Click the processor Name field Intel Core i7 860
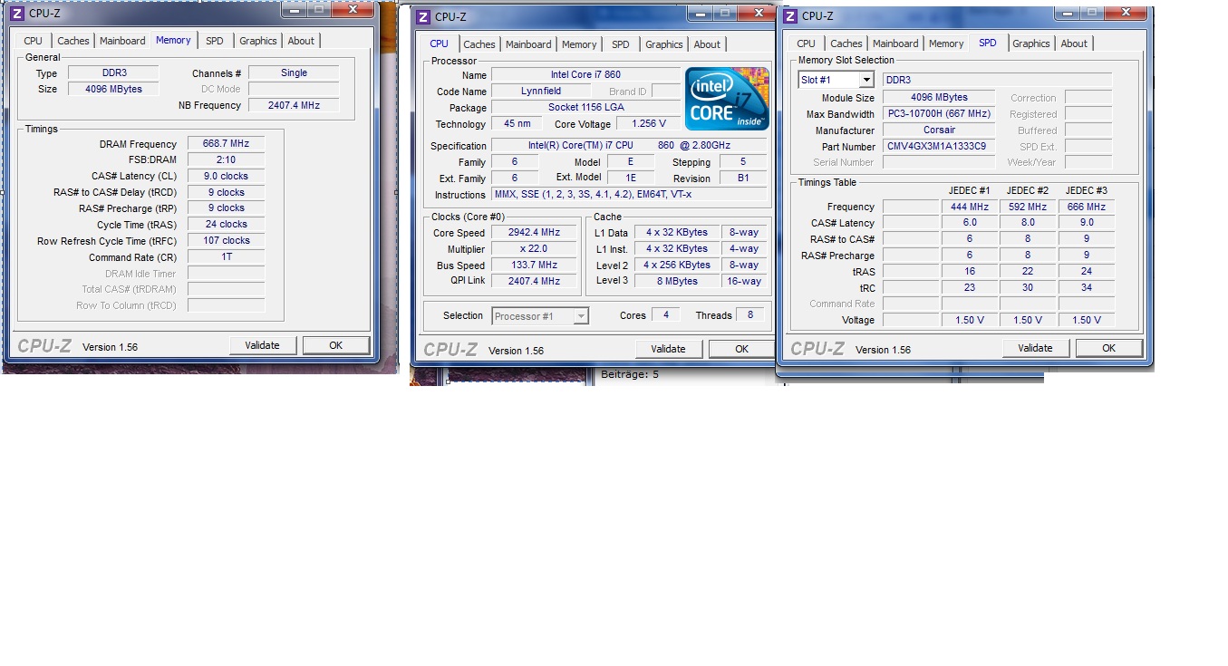The width and height of the screenshot is (1228, 666). click(585, 74)
